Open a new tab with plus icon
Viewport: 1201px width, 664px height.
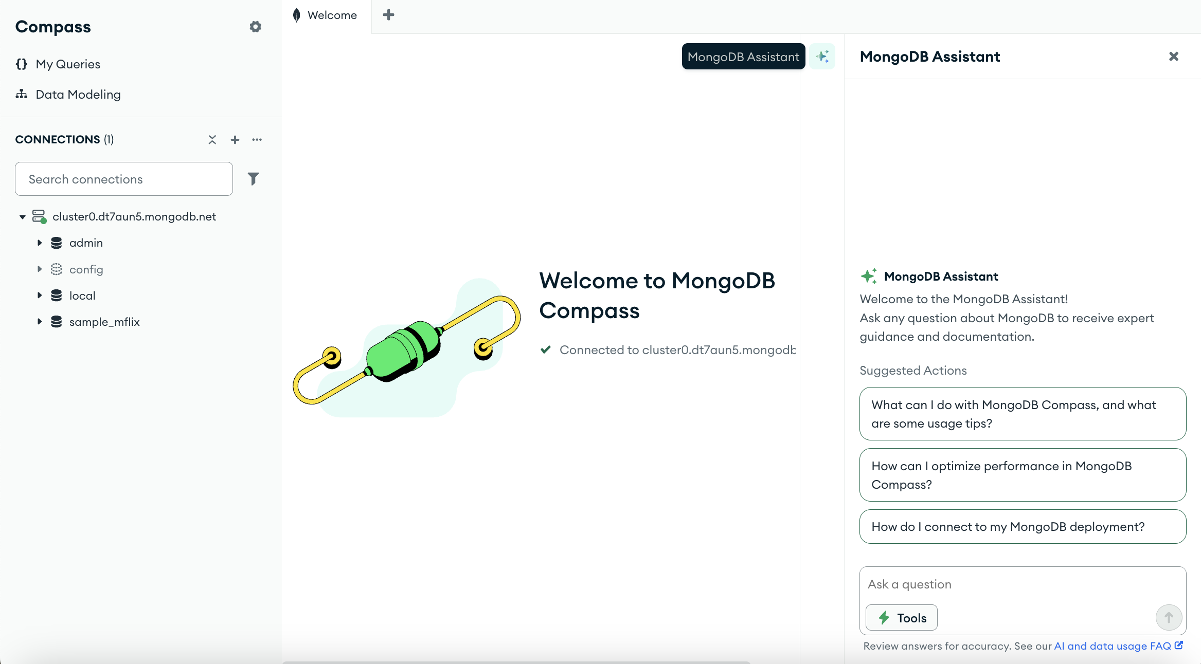coord(388,15)
